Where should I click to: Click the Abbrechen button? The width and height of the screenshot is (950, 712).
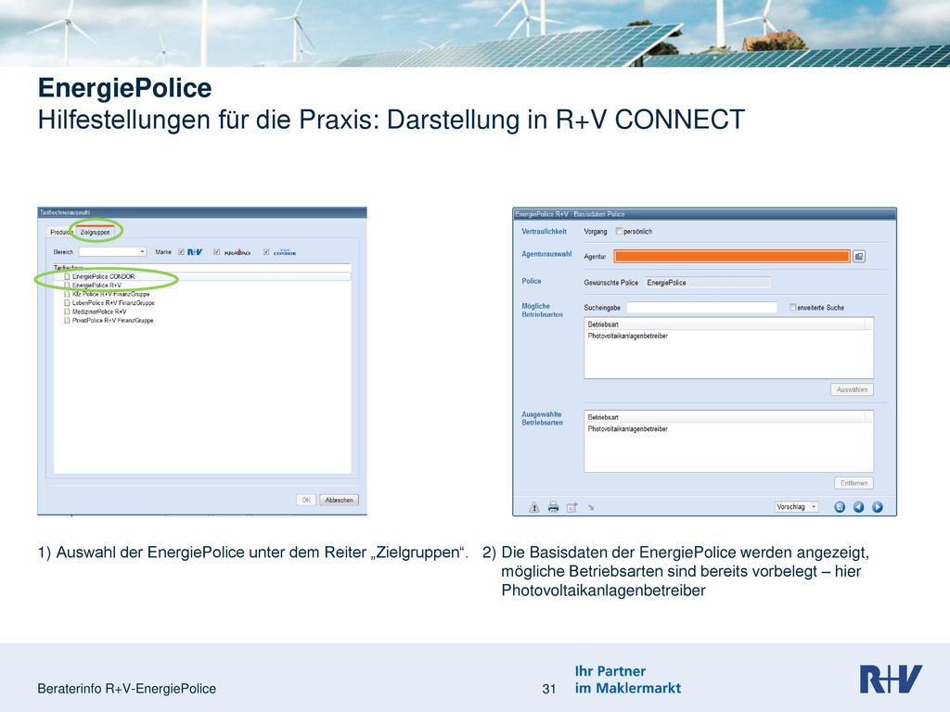(x=339, y=500)
